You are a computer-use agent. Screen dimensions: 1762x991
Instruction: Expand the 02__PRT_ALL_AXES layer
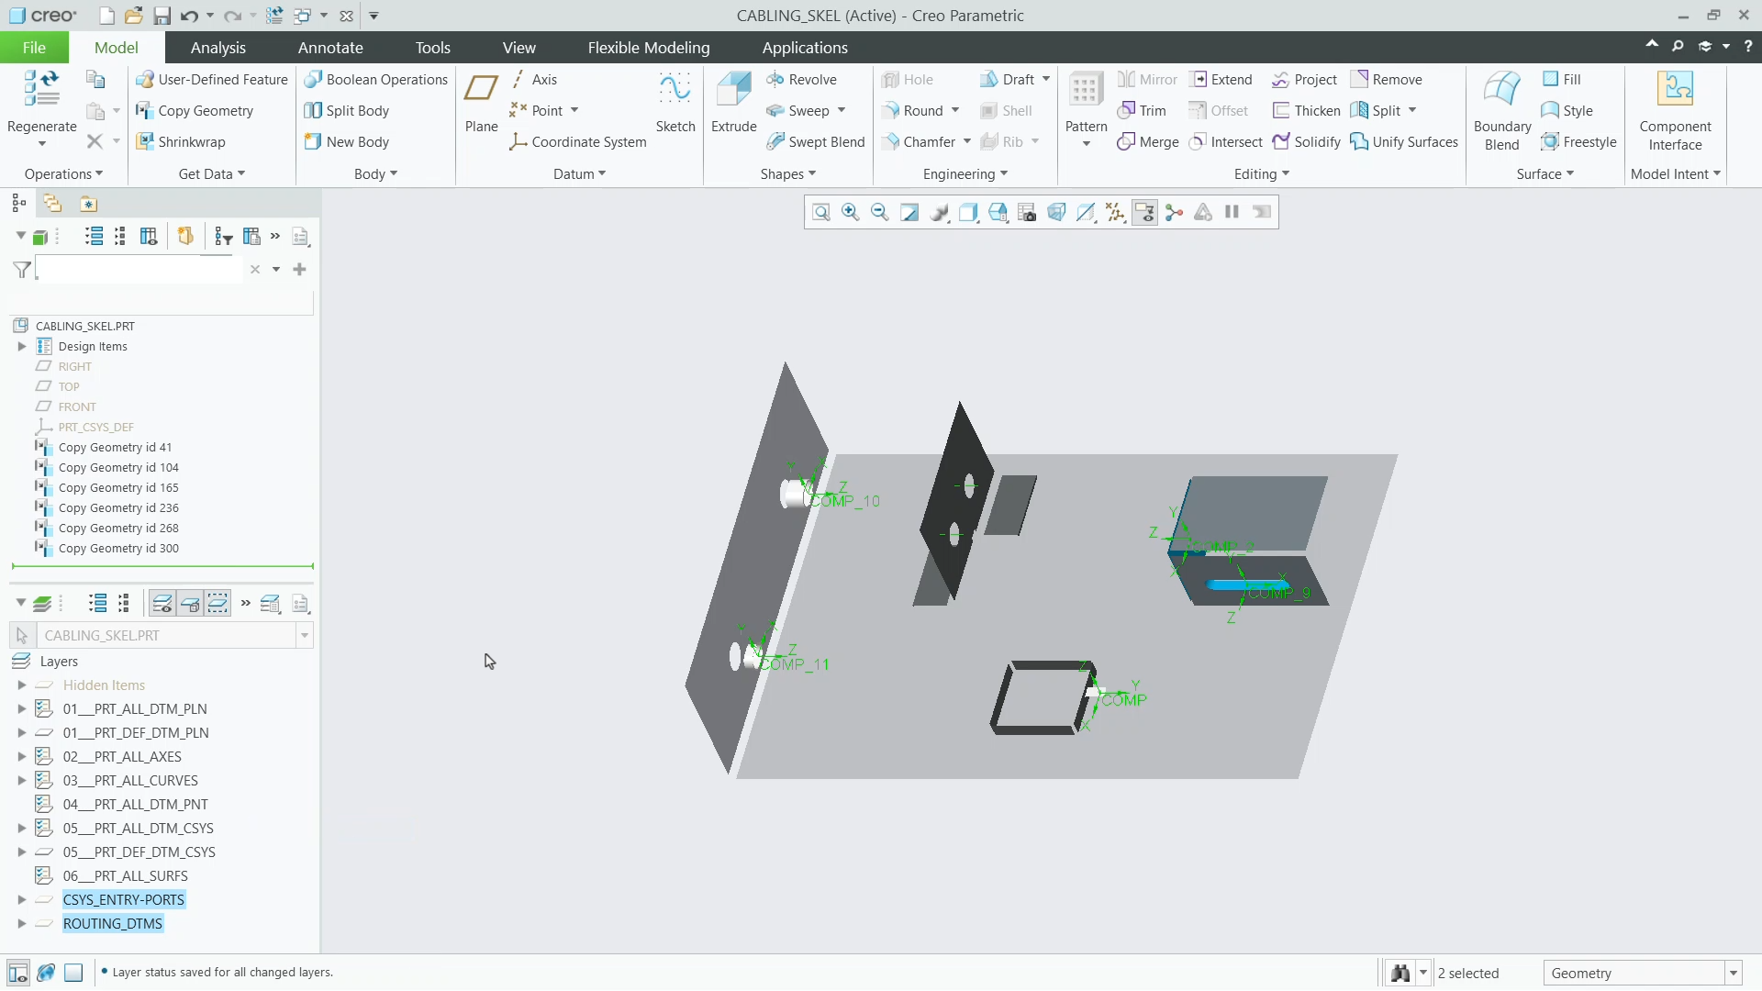coord(21,757)
